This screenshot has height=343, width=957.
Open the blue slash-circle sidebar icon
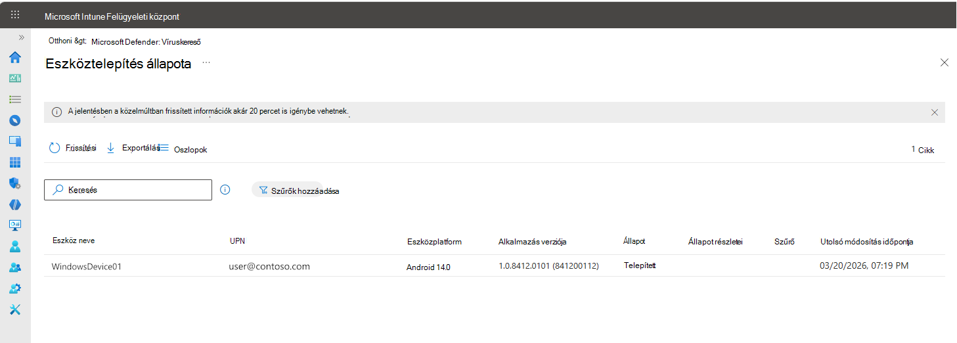tap(15, 204)
